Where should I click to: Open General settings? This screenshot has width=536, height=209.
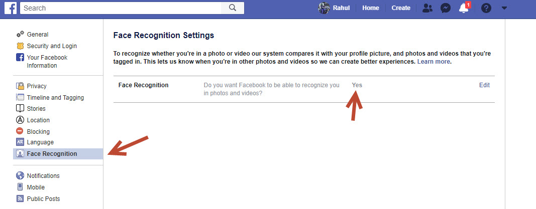(38, 35)
